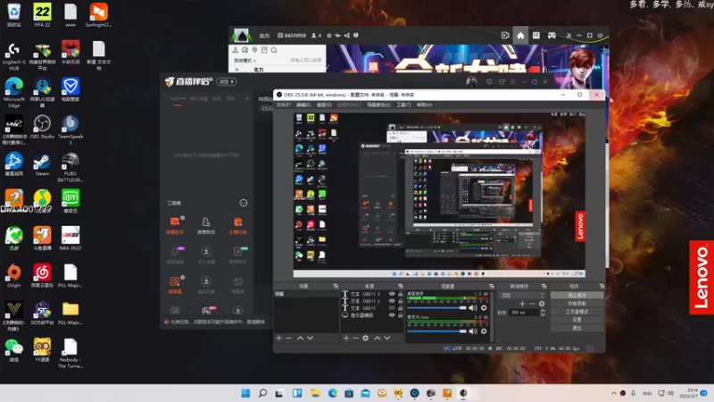This screenshot has height=402, width=714.
Task: Show the hidden 文本 (GDI+) source
Action: (x=392, y=308)
